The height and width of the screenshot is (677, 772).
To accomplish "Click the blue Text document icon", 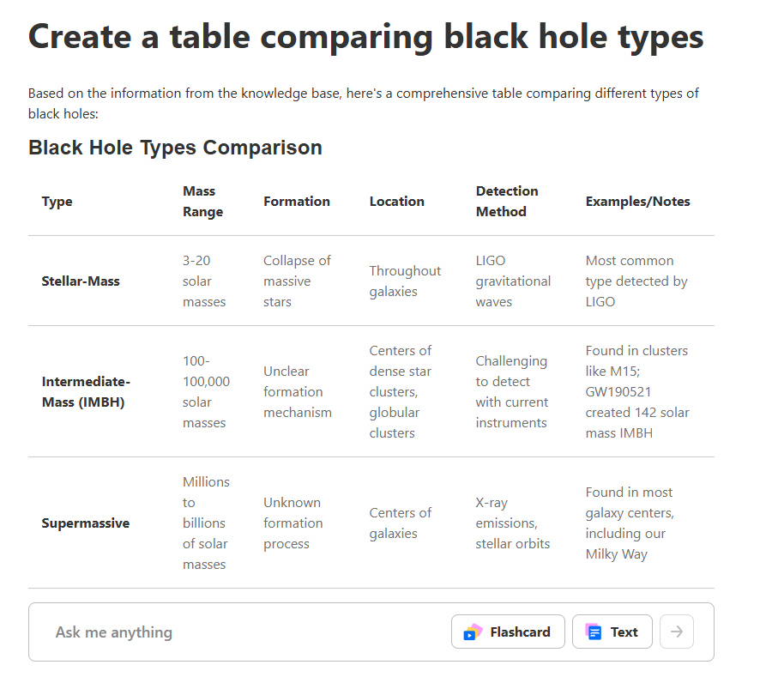I will [594, 632].
